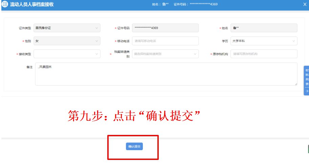Click the resize handle of 备注 textarea
This screenshot has height=164, width=309.
pos(296,84)
